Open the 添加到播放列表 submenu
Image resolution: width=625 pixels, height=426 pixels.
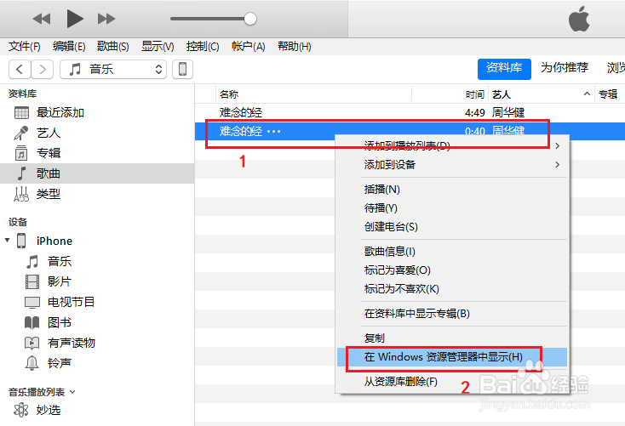point(453,145)
